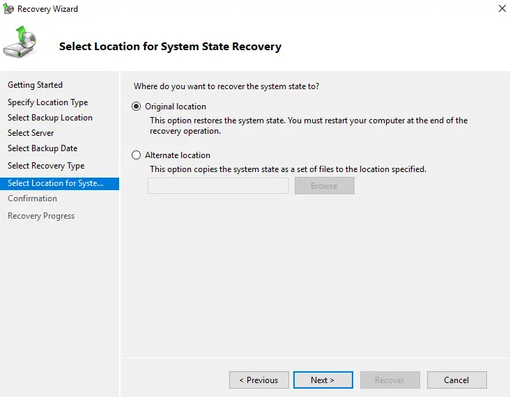Go back with the Previous button
The width and height of the screenshot is (510, 397).
pos(258,380)
